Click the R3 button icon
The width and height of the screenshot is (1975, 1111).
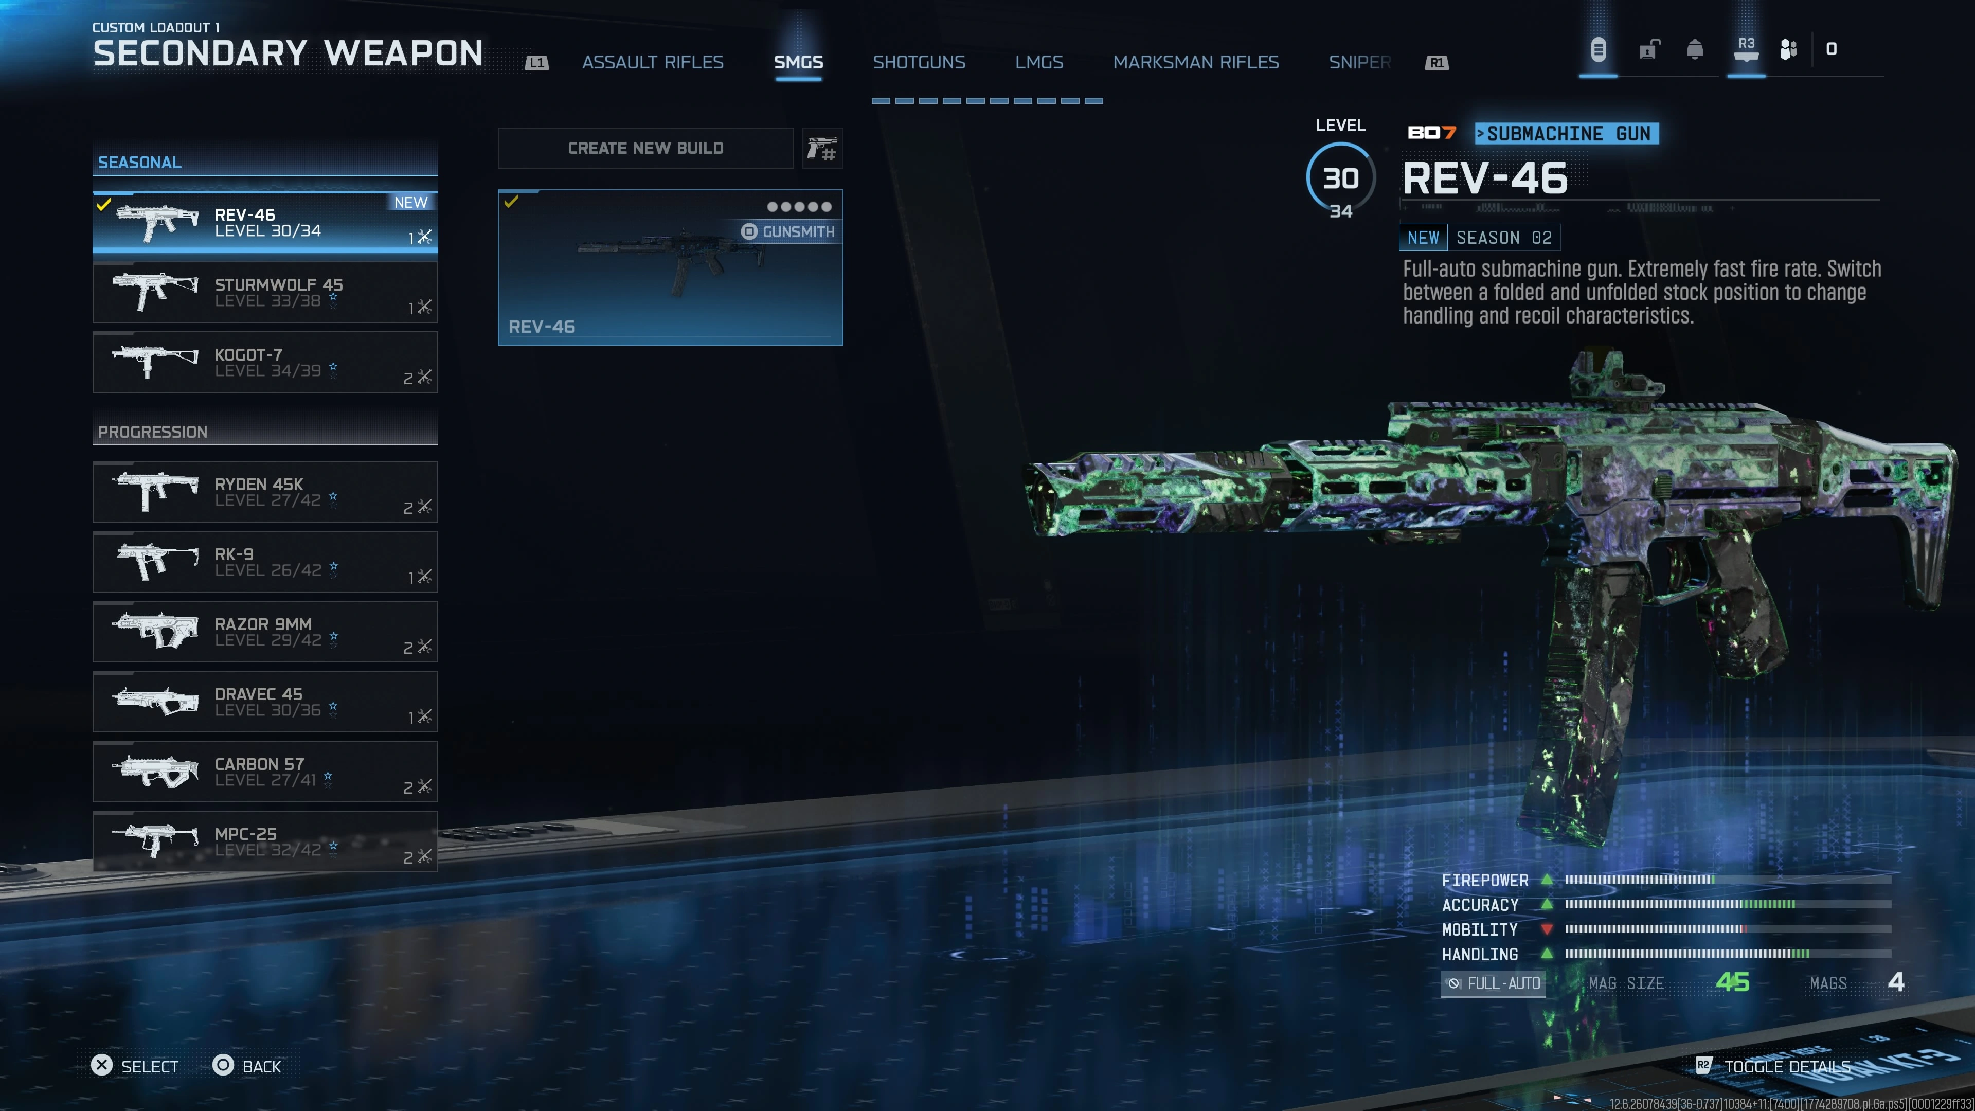(1746, 50)
